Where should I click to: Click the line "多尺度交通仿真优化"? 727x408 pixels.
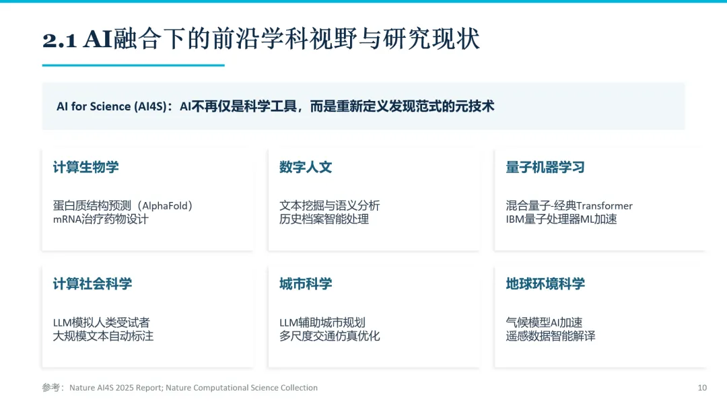point(330,336)
